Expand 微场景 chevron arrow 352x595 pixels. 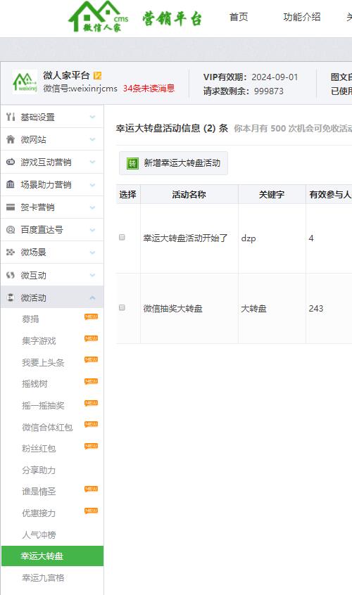click(92, 252)
